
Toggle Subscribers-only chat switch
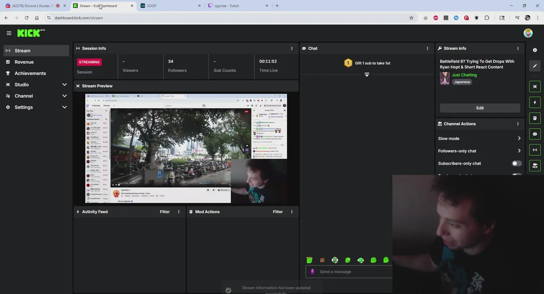pyautogui.click(x=517, y=163)
